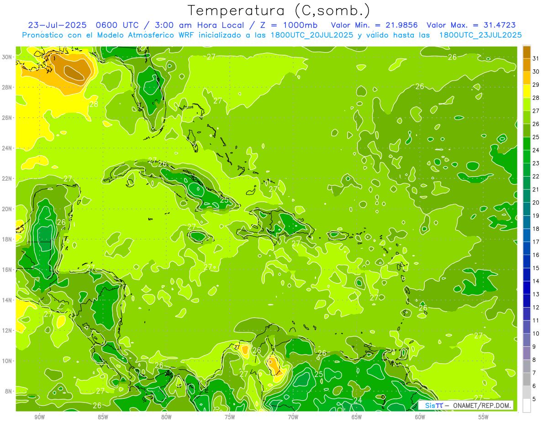Click the "SisTT" logo text in credit box

433,405
